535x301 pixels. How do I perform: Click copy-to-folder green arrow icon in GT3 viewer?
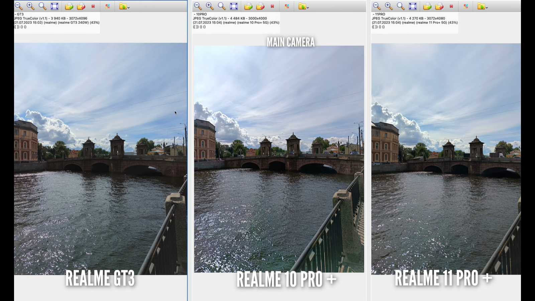69,6
